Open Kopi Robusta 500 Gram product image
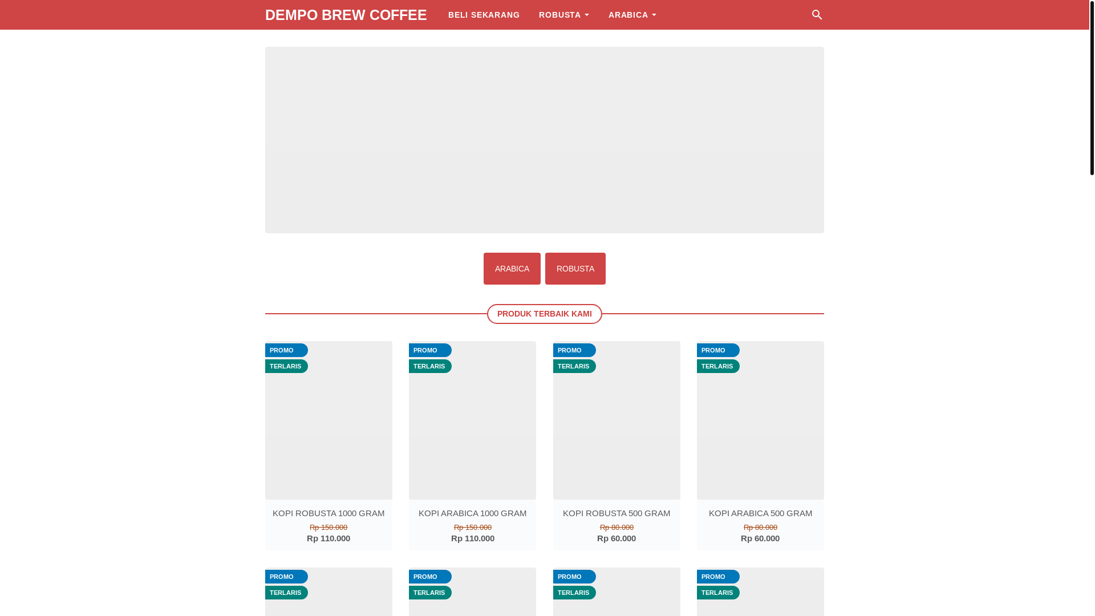The image size is (1095, 616). pos(617,420)
